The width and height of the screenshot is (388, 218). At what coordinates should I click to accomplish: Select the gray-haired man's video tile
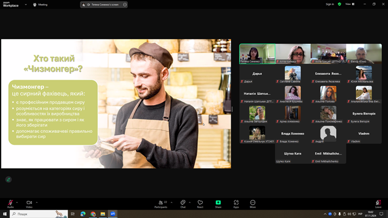[364, 54]
